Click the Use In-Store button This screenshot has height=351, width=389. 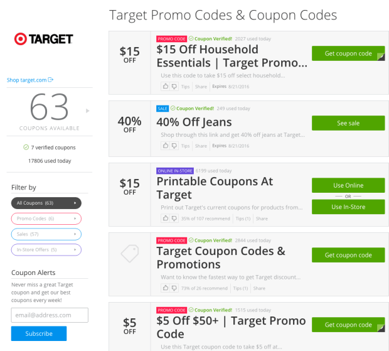[348, 207]
